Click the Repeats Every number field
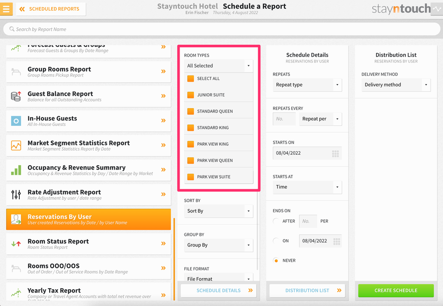443x306 pixels. coord(284,119)
